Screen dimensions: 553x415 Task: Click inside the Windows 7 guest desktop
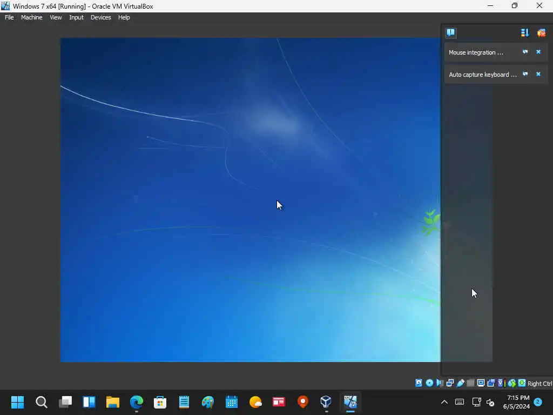251,200
